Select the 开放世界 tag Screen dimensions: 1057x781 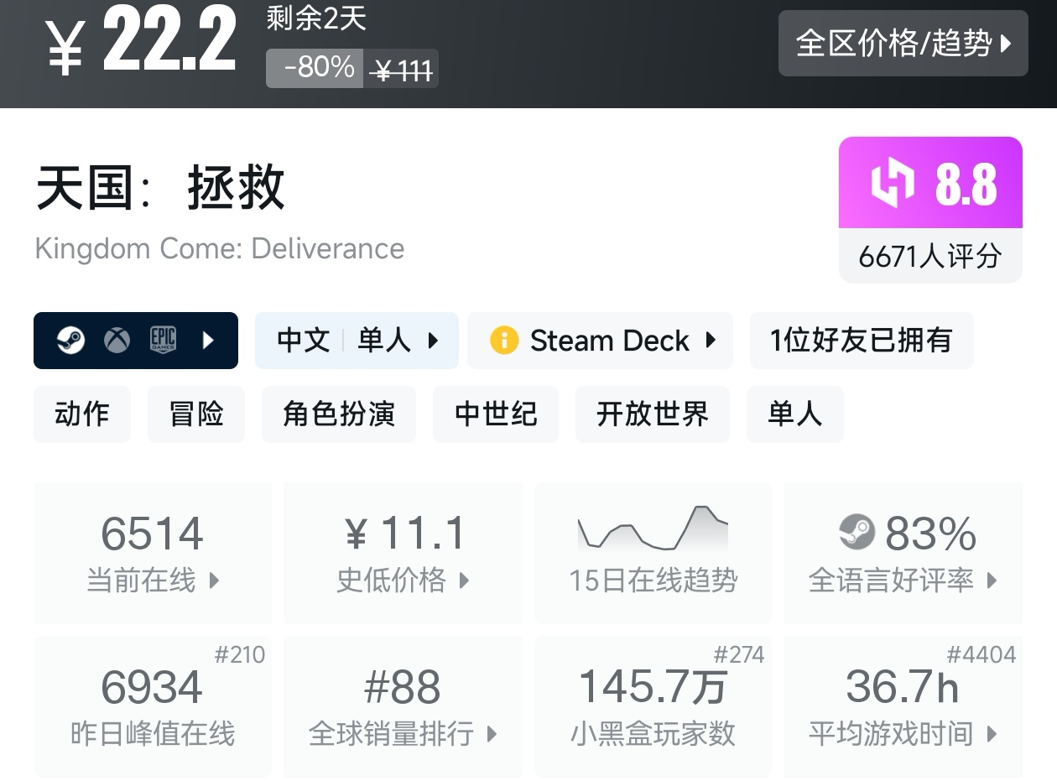click(652, 414)
